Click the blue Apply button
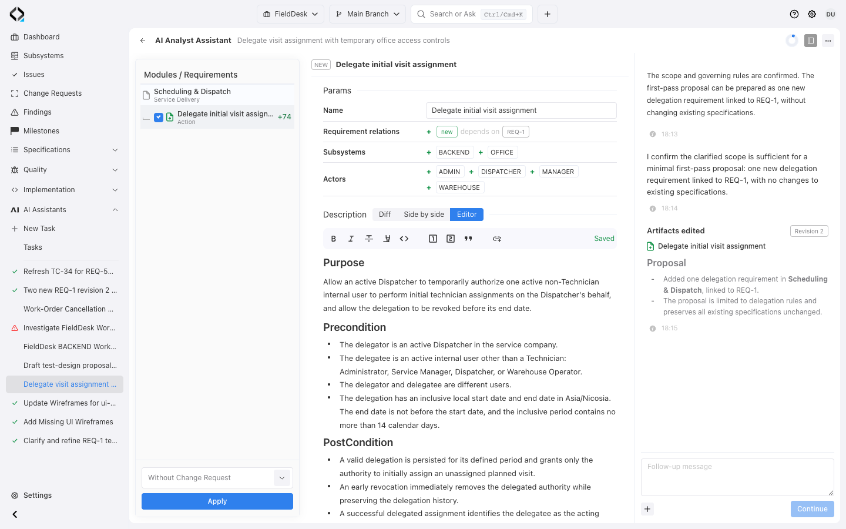Screen dimensions: 846x529 [217, 501]
